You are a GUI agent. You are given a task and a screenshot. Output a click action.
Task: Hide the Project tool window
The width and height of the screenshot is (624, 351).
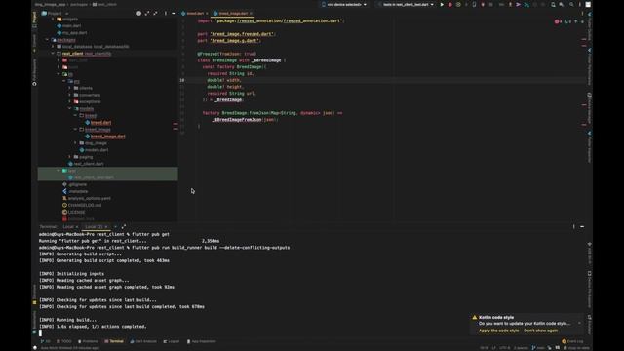click(x=174, y=13)
